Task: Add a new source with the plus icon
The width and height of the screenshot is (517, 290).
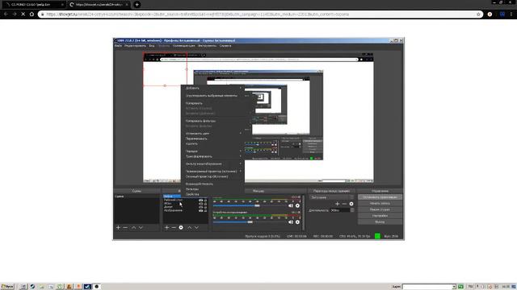Action: tap(167, 227)
